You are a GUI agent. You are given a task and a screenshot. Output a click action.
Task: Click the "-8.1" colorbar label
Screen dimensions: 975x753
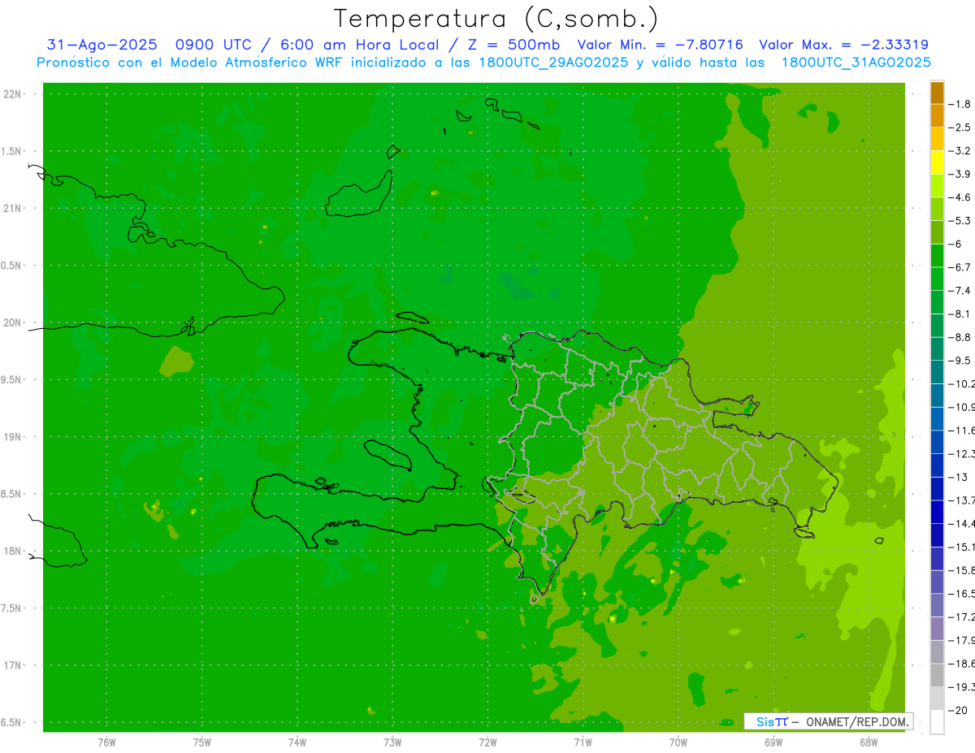[960, 314]
